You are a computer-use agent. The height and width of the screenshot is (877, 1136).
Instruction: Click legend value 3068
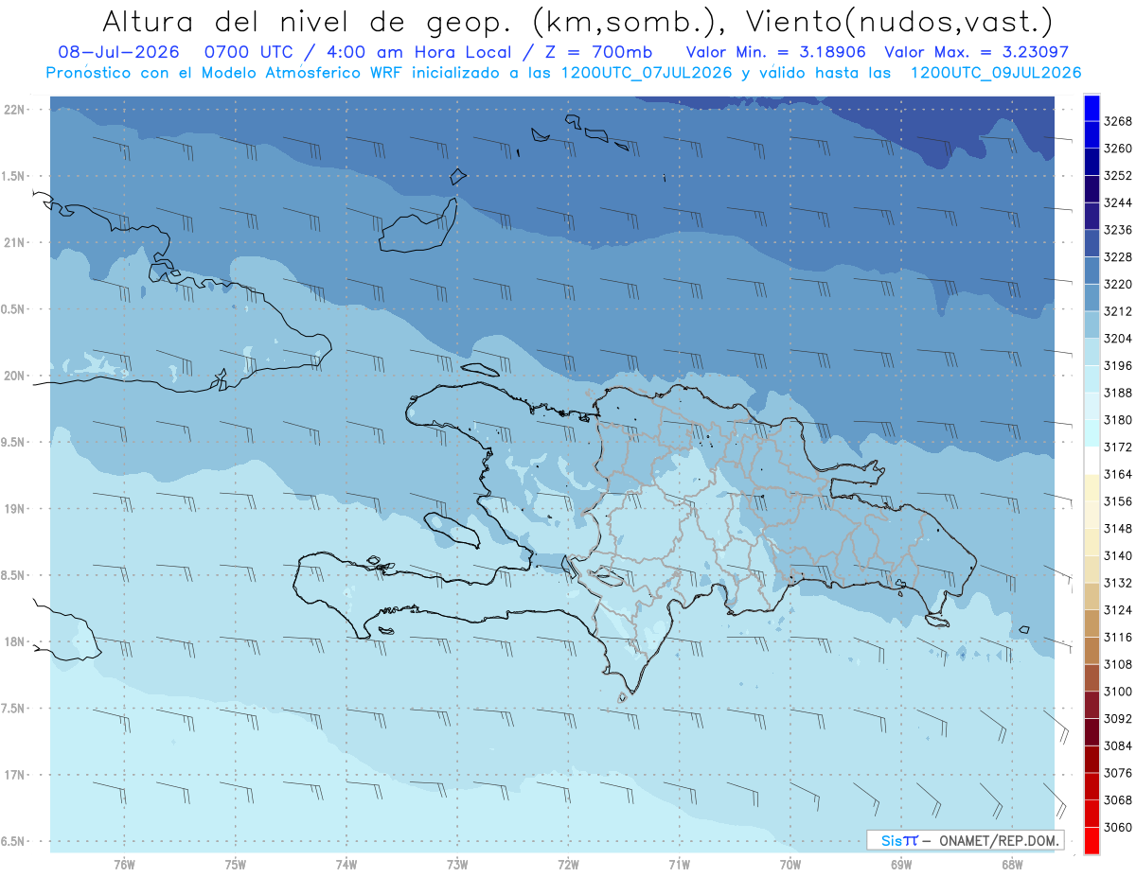point(1118,799)
